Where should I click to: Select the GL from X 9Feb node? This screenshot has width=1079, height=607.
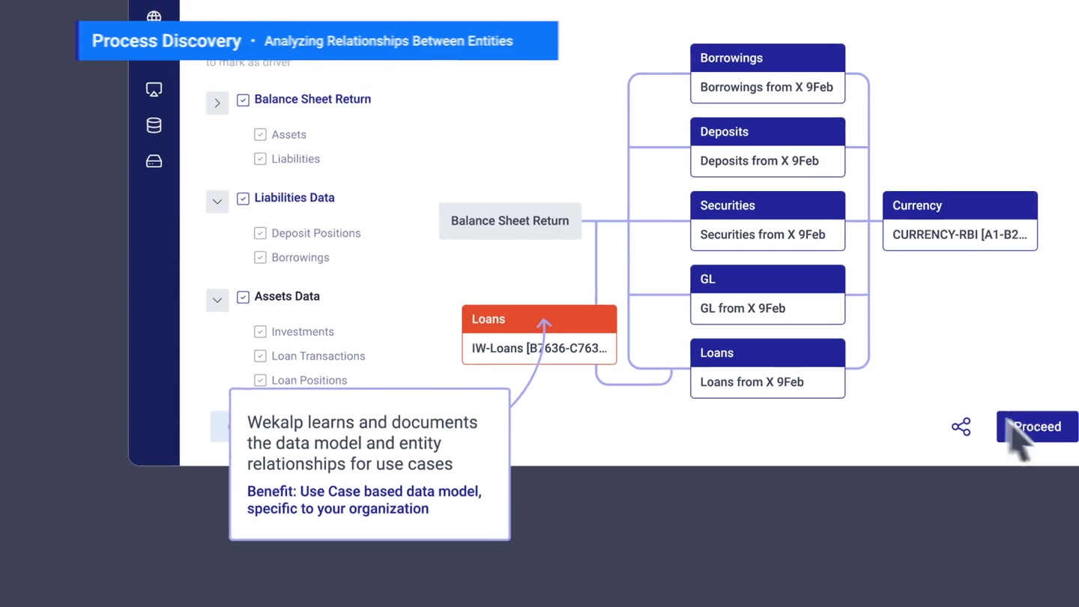[x=767, y=295]
